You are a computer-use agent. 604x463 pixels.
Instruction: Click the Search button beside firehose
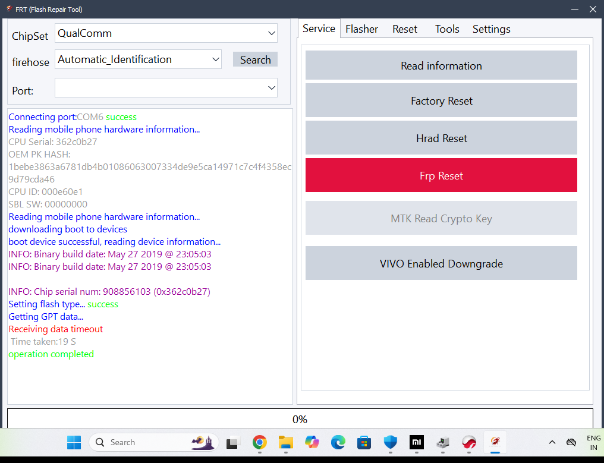click(x=255, y=59)
